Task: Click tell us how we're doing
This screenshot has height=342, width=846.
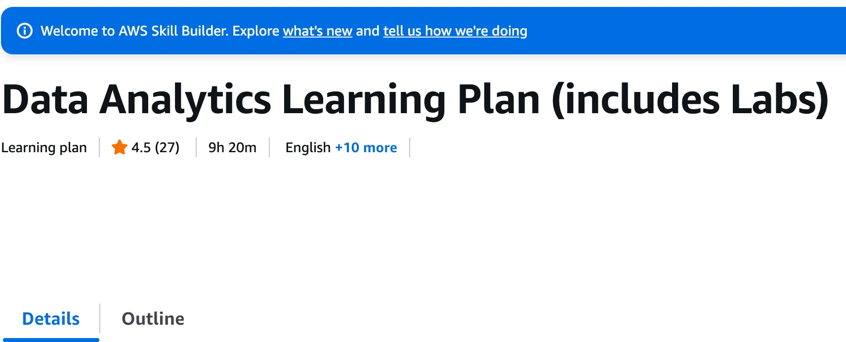Action: pos(454,31)
